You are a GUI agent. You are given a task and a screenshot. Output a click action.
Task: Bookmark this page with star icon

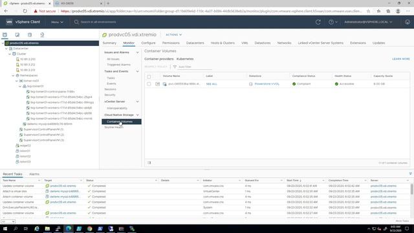pos(368,11)
